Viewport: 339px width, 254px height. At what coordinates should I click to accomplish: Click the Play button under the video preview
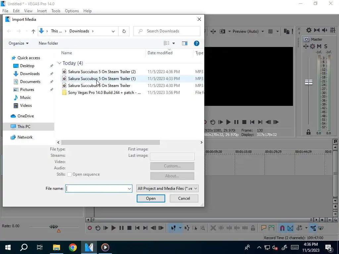click(228, 122)
